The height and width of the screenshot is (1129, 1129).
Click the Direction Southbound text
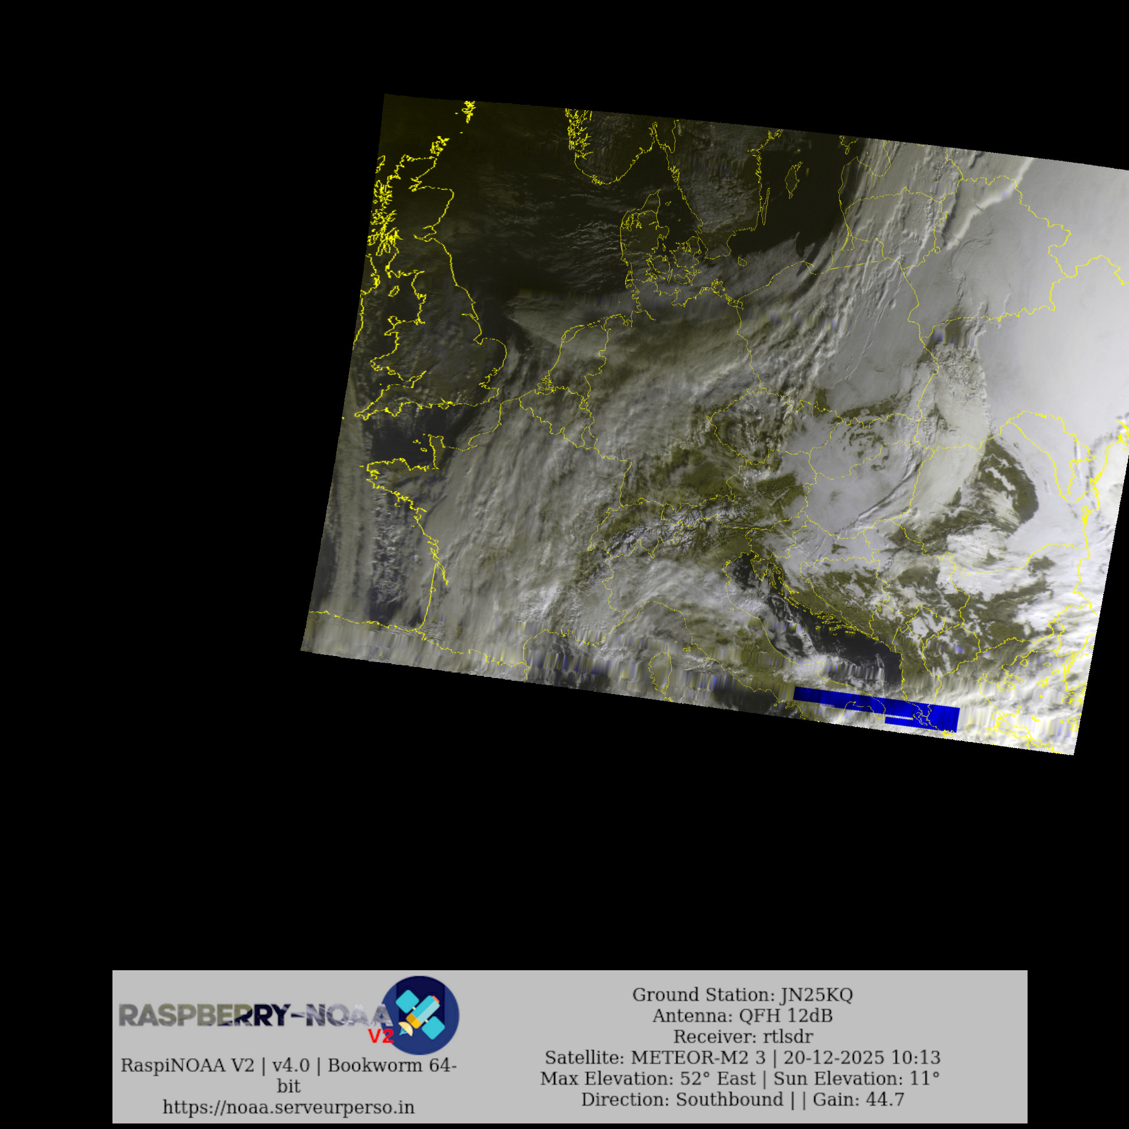point(682,1100)
